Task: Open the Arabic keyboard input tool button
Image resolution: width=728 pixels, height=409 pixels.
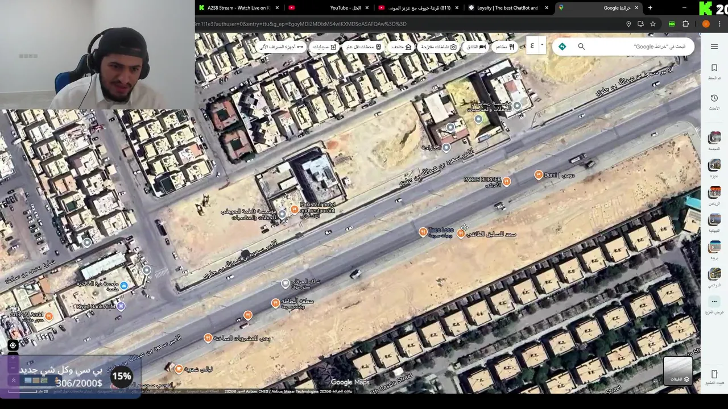Action: coord(532,46)
